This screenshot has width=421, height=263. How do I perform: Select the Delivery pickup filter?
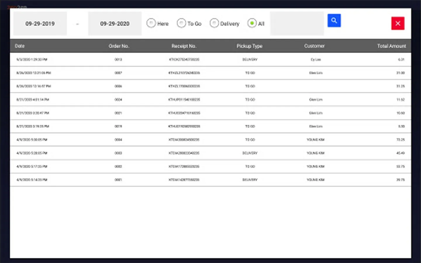tap(214, 23)
